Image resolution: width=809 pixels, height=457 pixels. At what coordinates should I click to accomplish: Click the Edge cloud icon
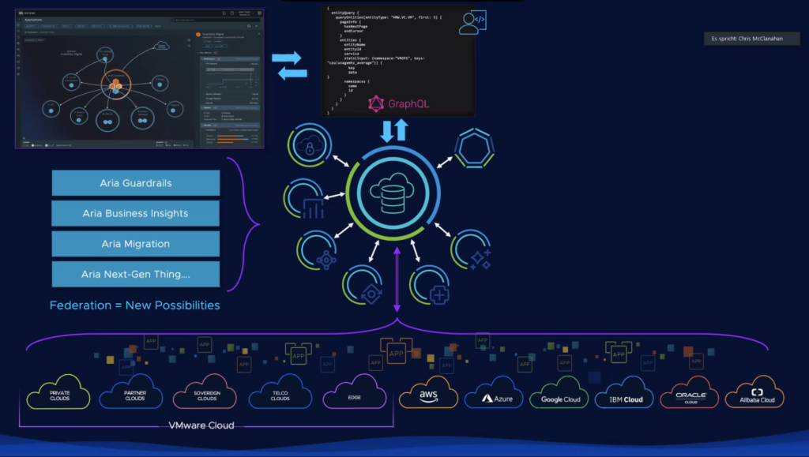click(x=354, y=395)
